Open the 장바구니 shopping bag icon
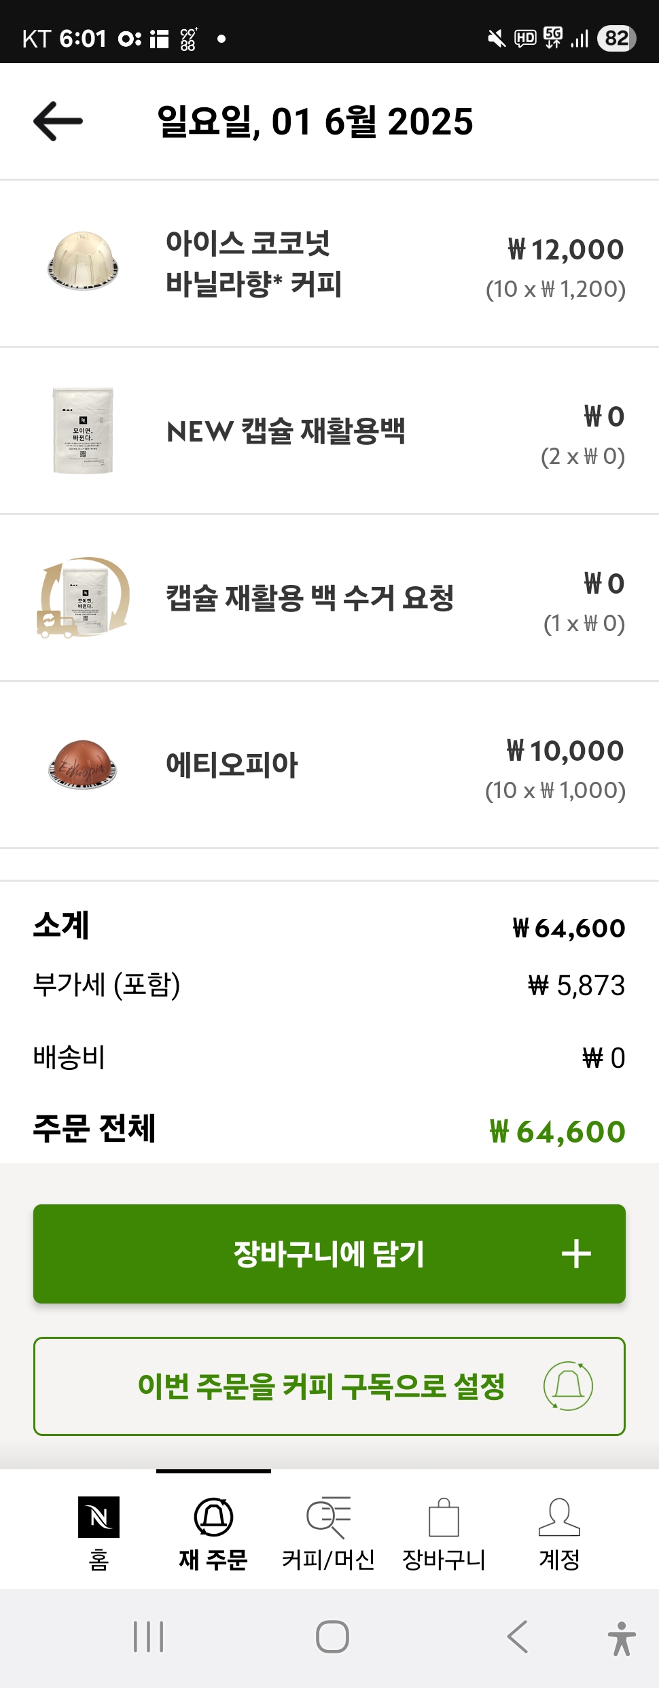This screenshot has width=659, height=1688. point(444,1516)
